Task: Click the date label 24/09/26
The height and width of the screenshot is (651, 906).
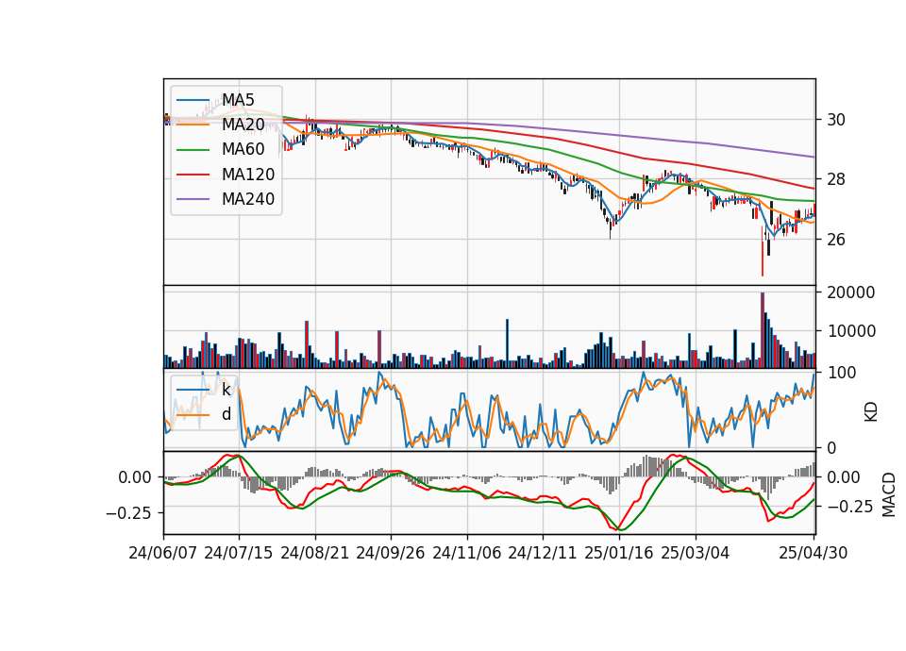Action: (390, 553)
